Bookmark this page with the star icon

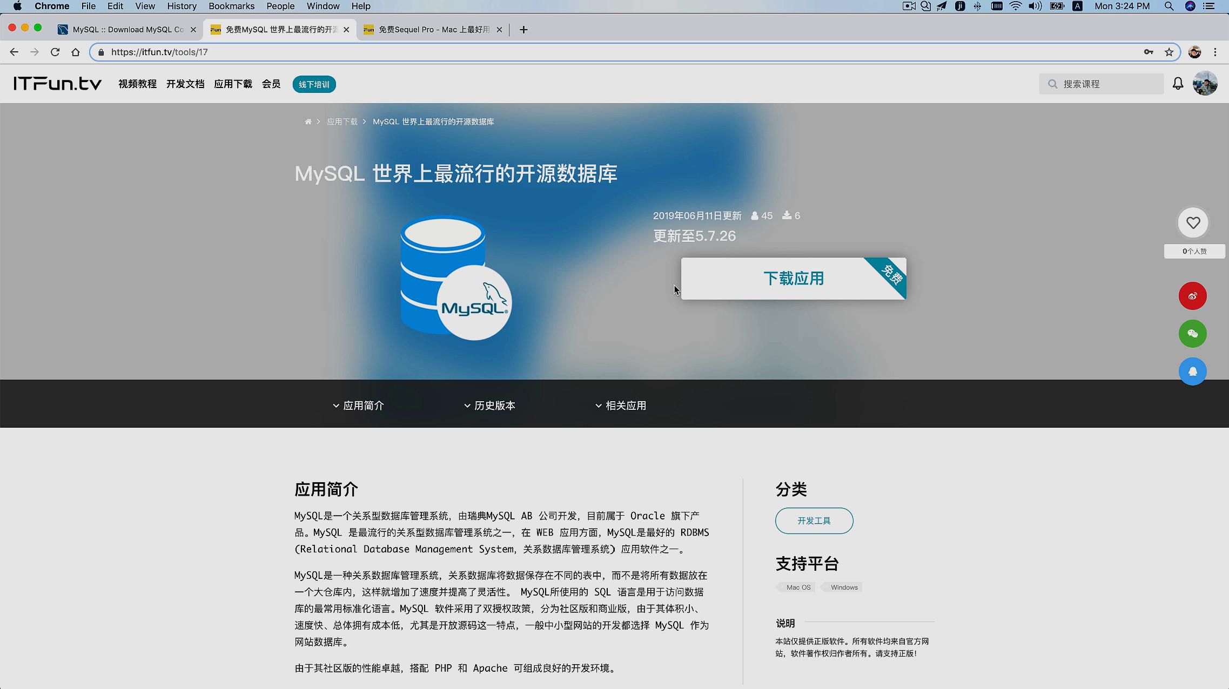(1169, 52)
